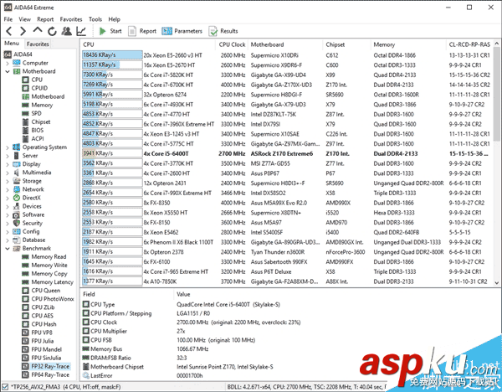502x392 pixels.
Task: Expand the Server tree node
Action: click(8, 156)
